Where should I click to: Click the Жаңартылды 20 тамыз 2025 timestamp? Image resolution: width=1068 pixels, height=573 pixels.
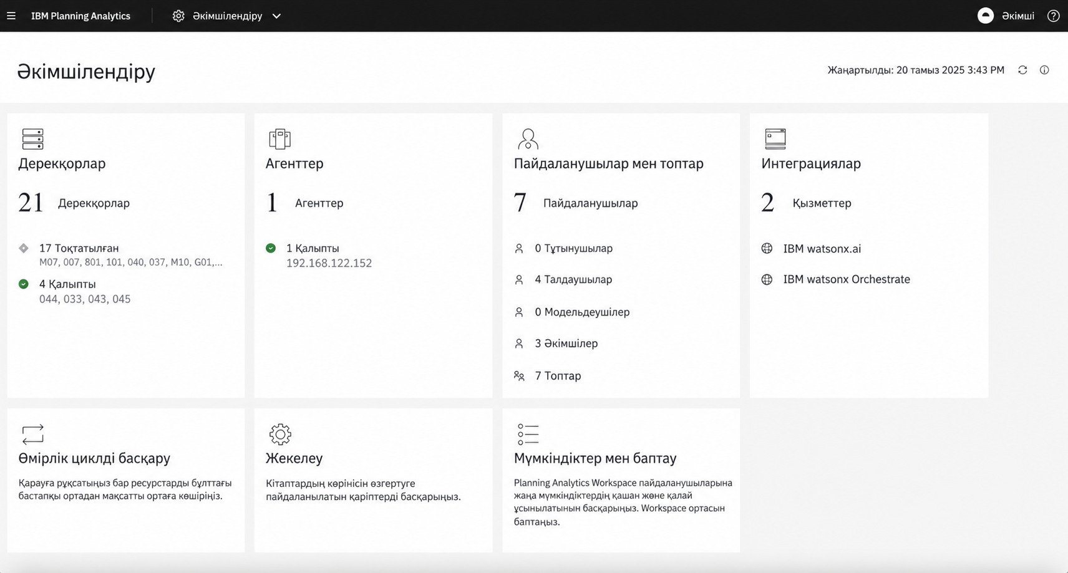[916, 70]
